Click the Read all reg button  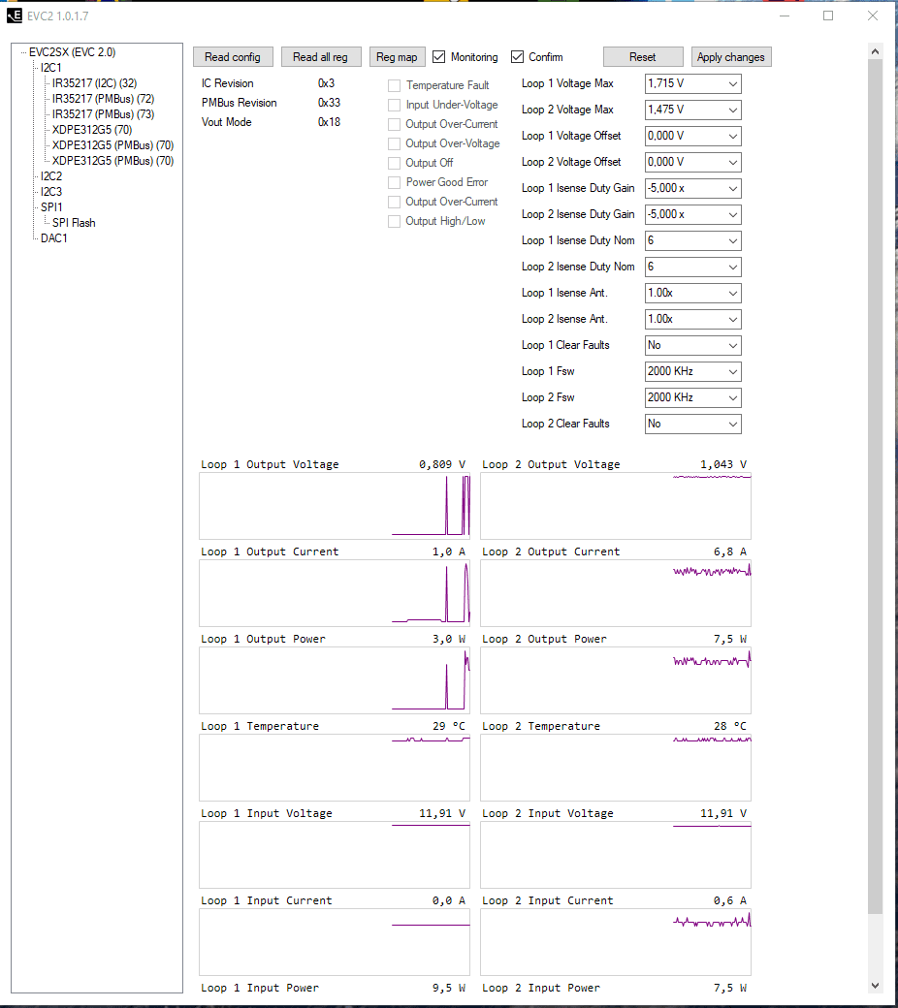coord(320,57)
